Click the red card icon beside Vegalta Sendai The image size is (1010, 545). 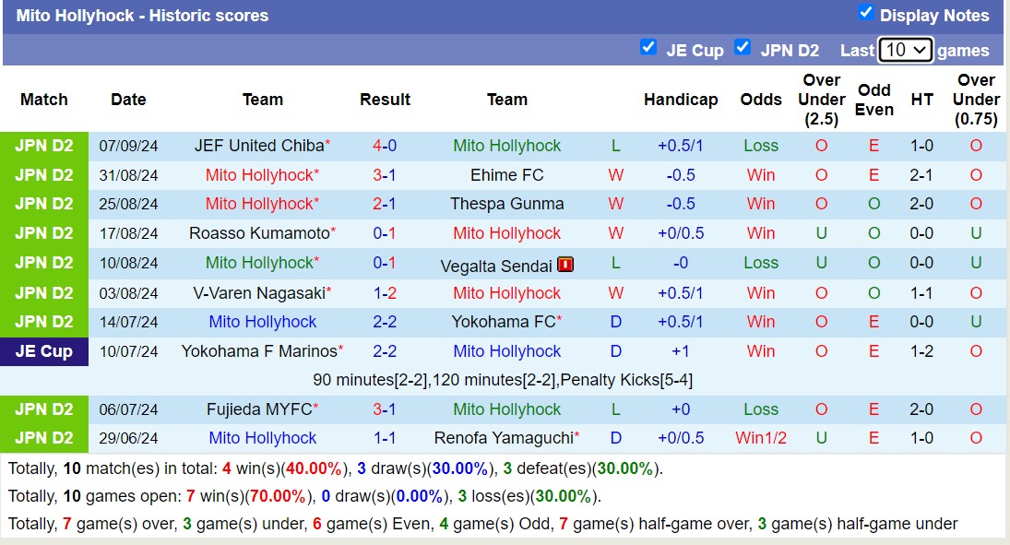pos(565,265)
